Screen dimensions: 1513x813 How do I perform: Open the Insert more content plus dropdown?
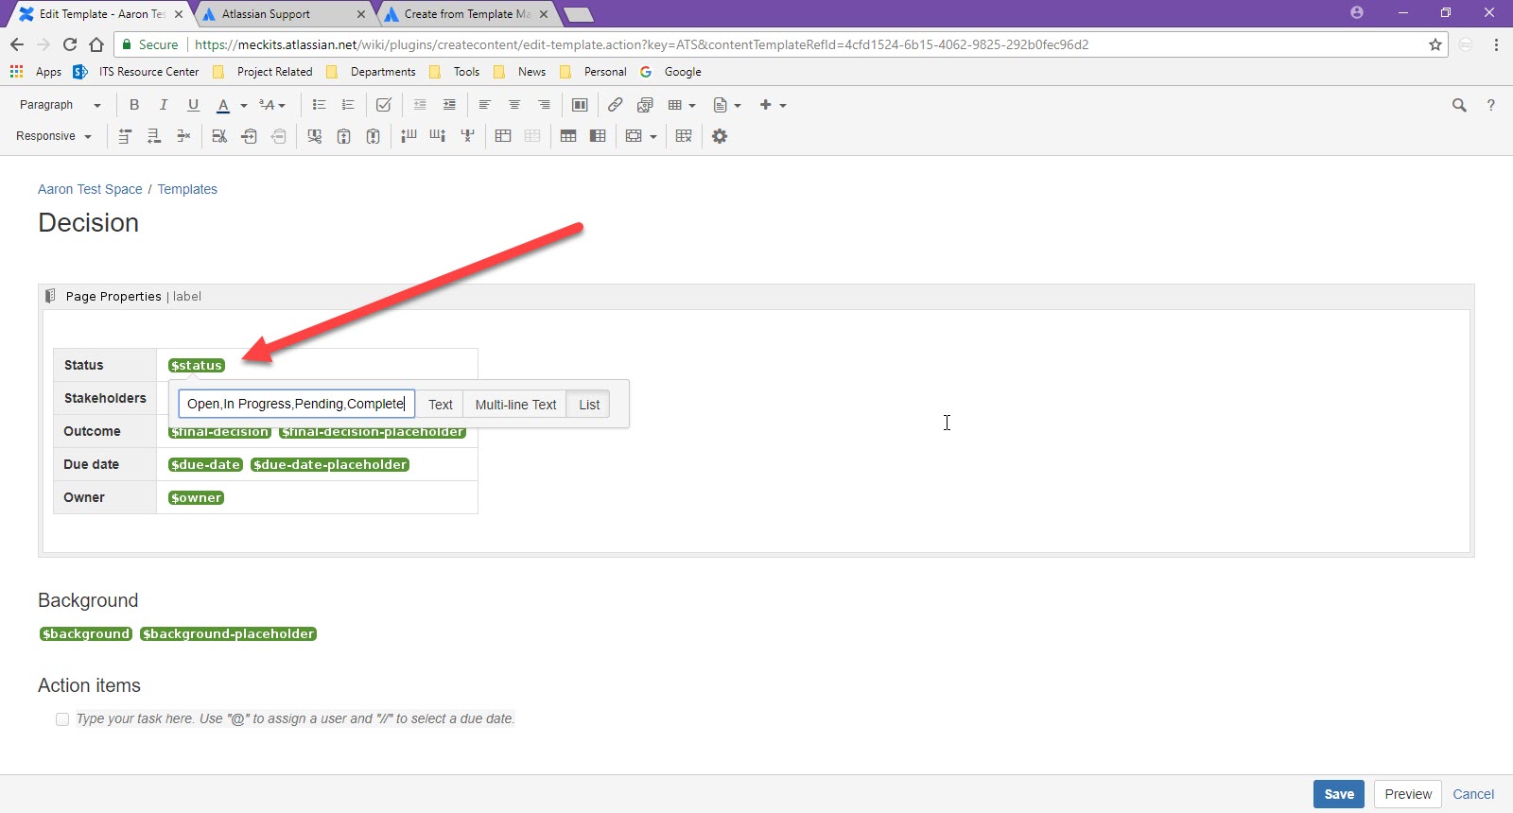click(x=773, y=105)
